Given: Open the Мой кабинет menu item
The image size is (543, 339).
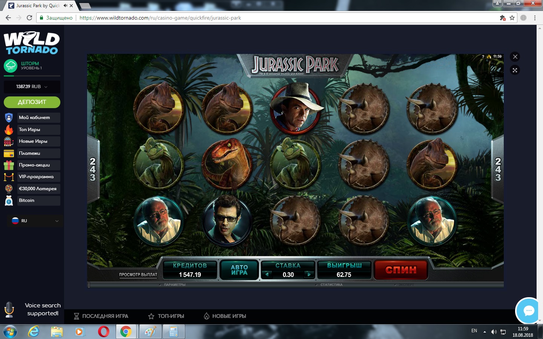Looking at the screenshot, I should [x=39, y=118].
